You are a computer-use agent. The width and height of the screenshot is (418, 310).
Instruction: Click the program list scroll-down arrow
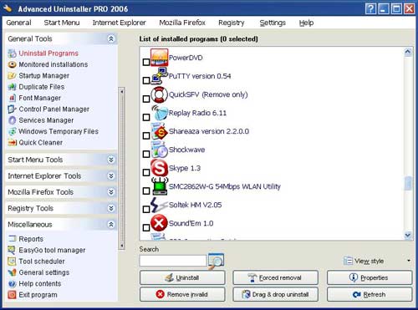coord(408,236)
